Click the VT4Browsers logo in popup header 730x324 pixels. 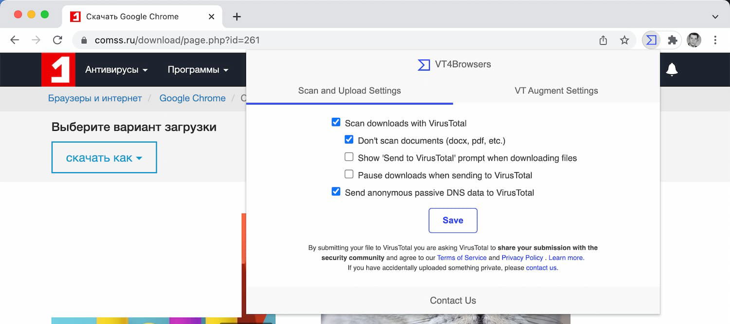424,64
